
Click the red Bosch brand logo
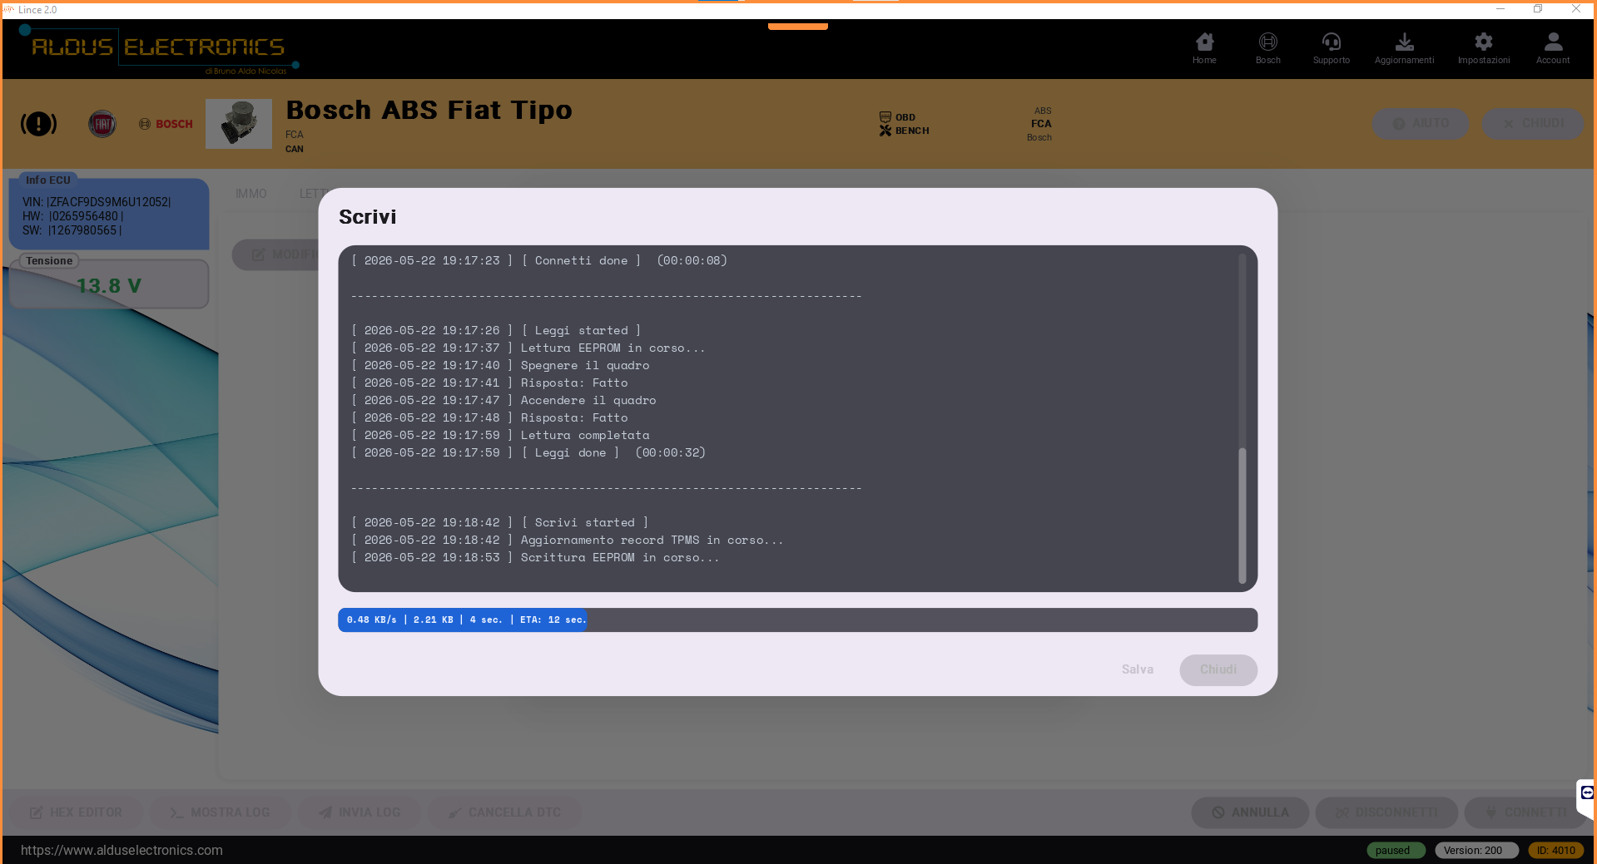(166, 124)
